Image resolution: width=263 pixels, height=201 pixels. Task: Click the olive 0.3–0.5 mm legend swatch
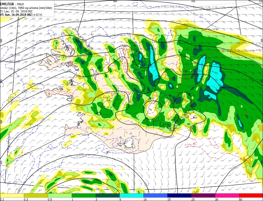pyautogui.click(x=36, y=195)
